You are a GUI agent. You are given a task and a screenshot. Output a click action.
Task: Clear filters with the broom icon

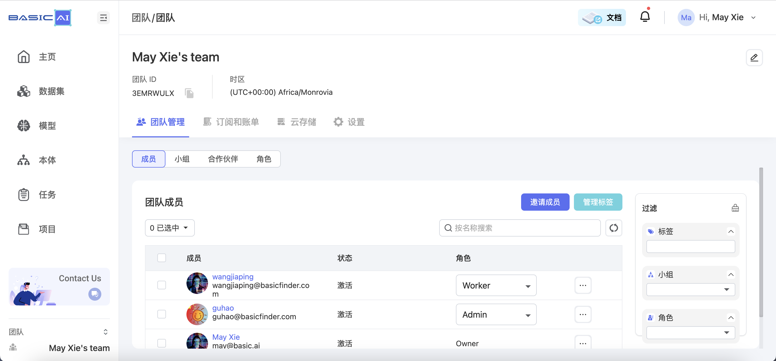point(735,208)
